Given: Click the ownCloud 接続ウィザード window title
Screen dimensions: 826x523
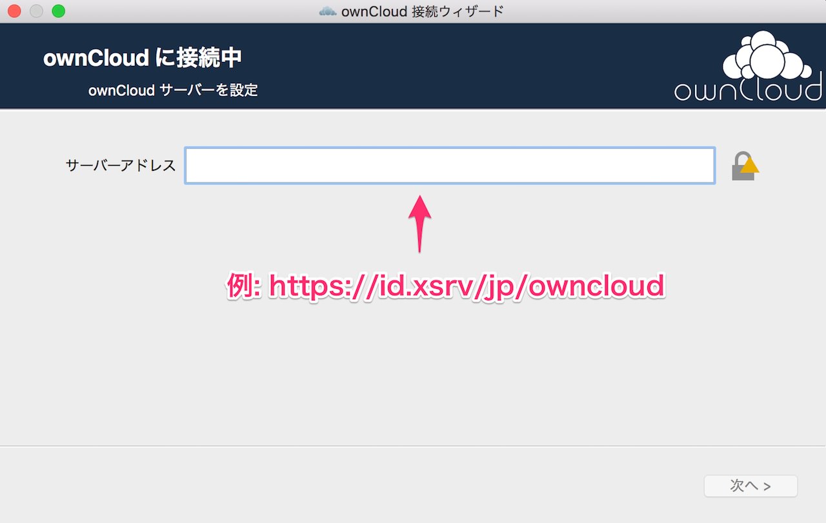Looking at the screenshot, I should point(422,11).
